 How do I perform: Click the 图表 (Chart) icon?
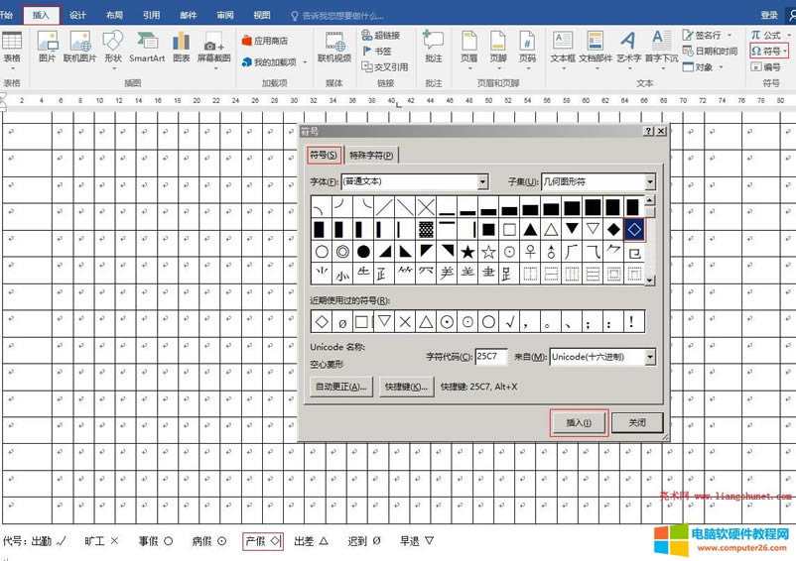[x=180, y=46]
